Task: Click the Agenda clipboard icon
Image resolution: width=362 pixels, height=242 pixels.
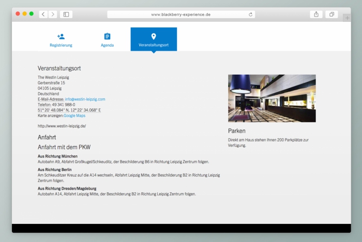Action: point(107,36)
